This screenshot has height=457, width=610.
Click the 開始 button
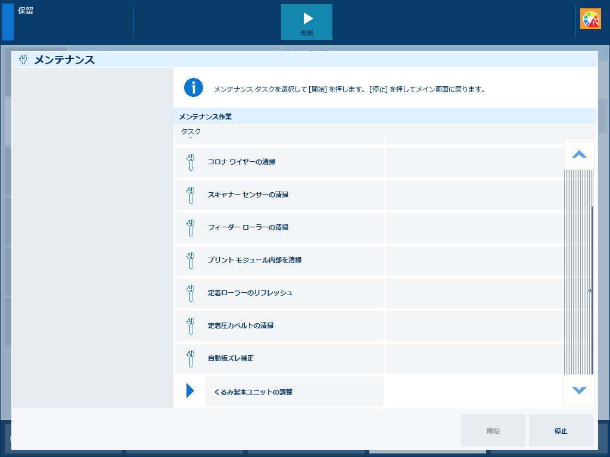[493, 430]
